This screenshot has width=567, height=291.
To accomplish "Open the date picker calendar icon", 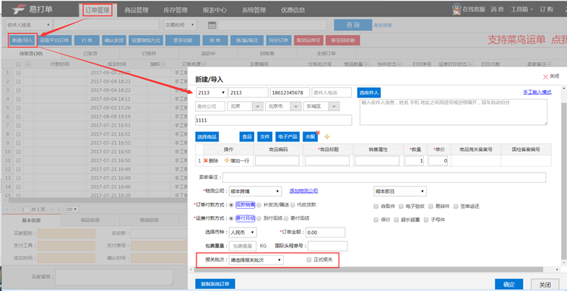I will pyautogui.click(x=212, y=25).
